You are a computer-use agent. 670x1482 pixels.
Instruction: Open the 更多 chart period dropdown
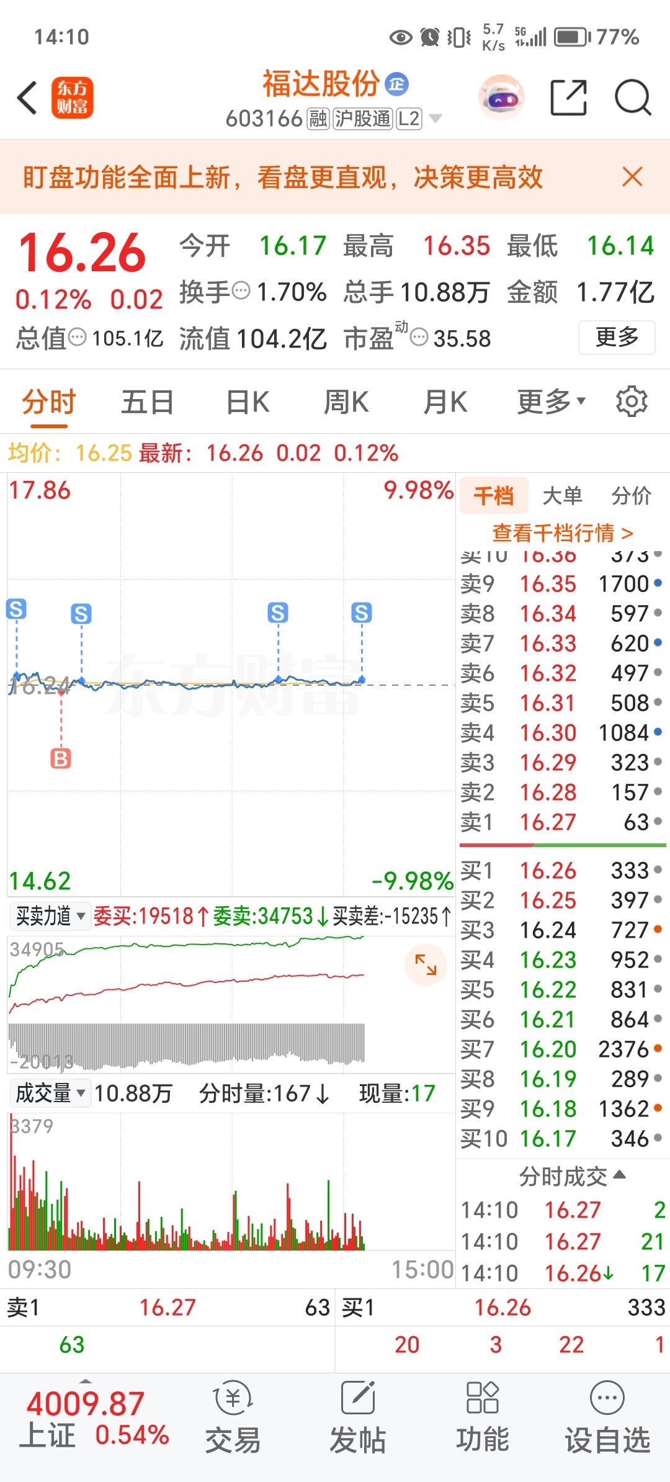[x=551, y=402]
